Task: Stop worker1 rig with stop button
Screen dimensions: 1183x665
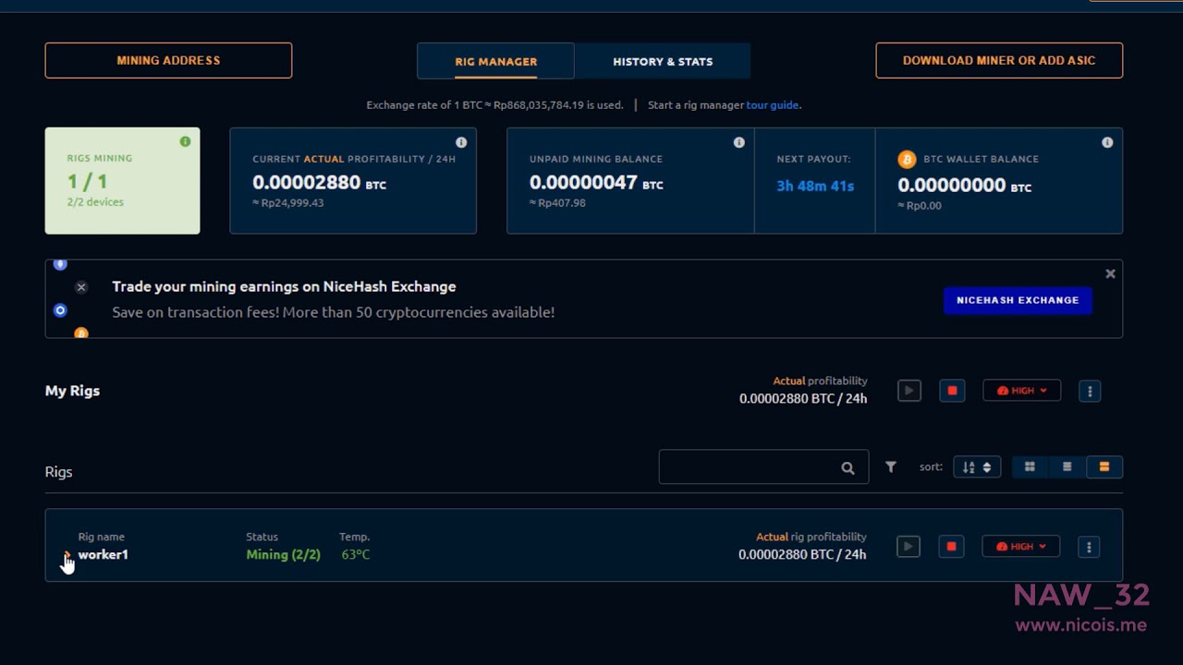Action: 951,547
